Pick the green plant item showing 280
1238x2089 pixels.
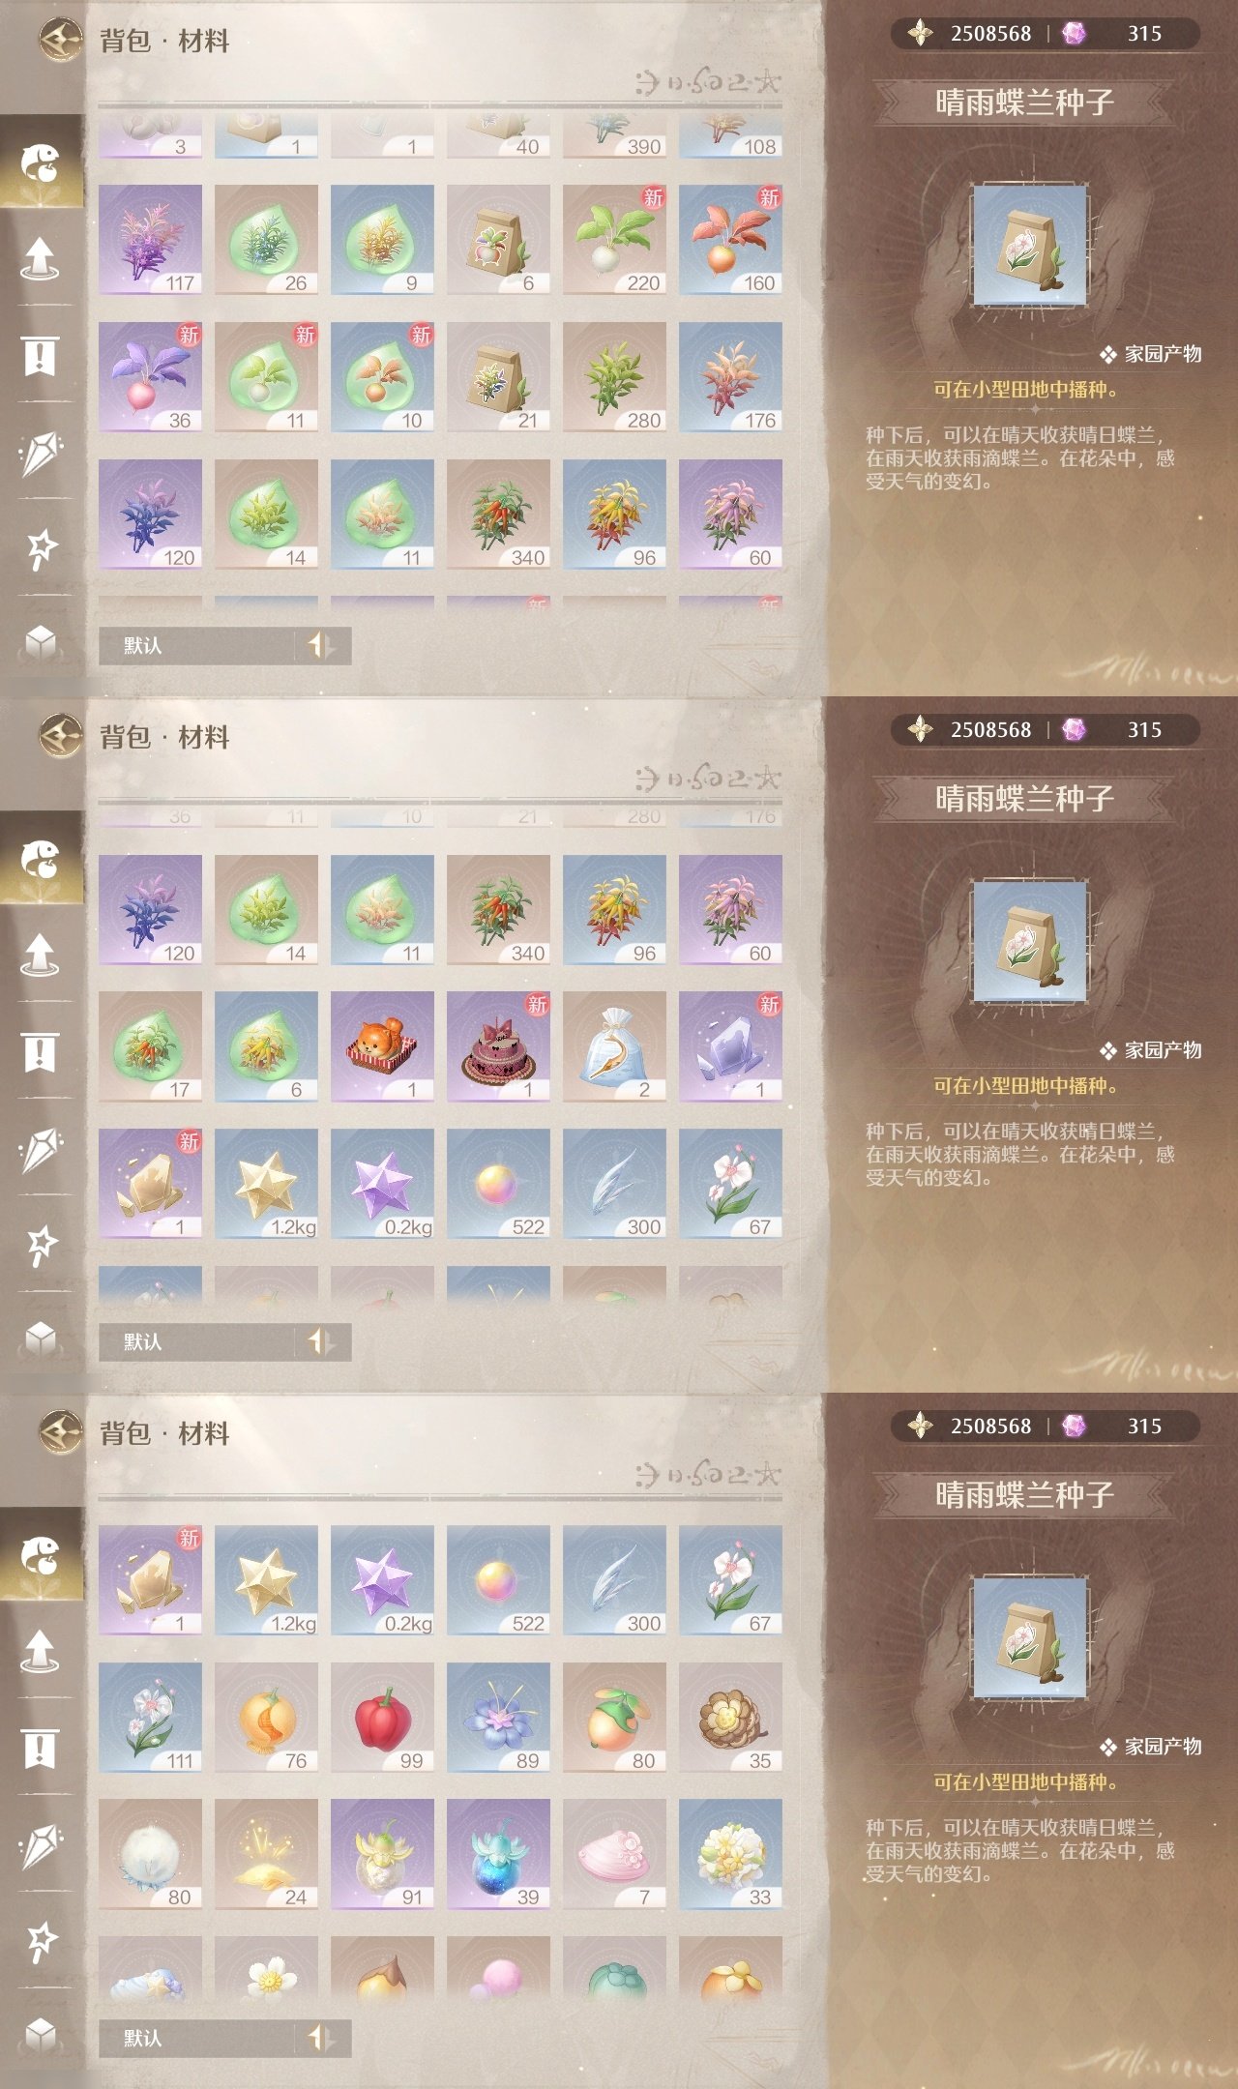click(x=614, y=377)
